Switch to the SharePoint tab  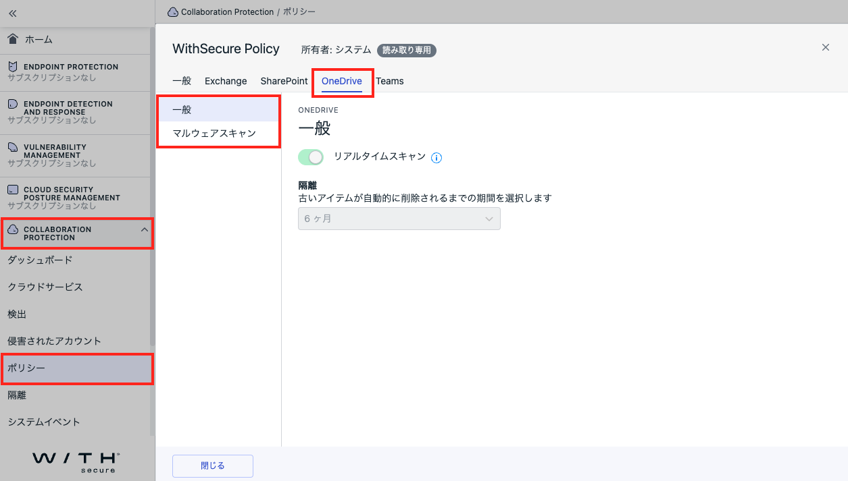point(284,81)
